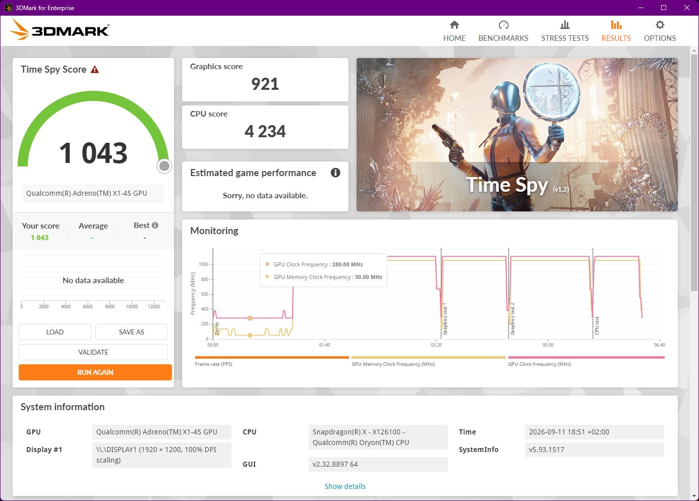Image resolution: width=699 pixels, height=501 pixels.
Task: Click the Graphics score value 921
Action: 265,84
